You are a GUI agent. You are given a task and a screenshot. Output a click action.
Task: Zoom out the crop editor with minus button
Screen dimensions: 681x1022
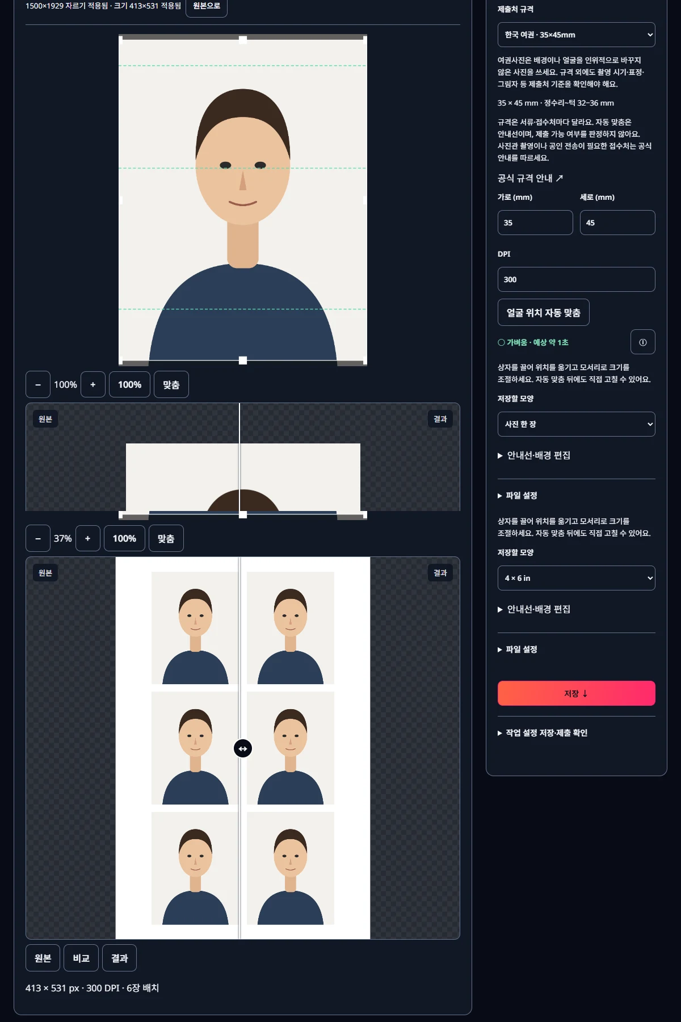click(38, 384)
